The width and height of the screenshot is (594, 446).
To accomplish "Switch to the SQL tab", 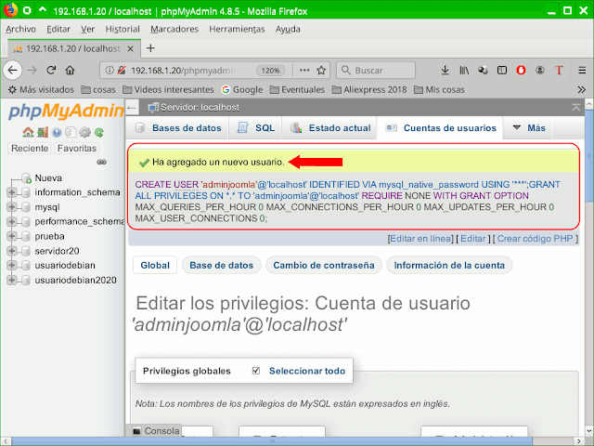I will pos(256,128).
